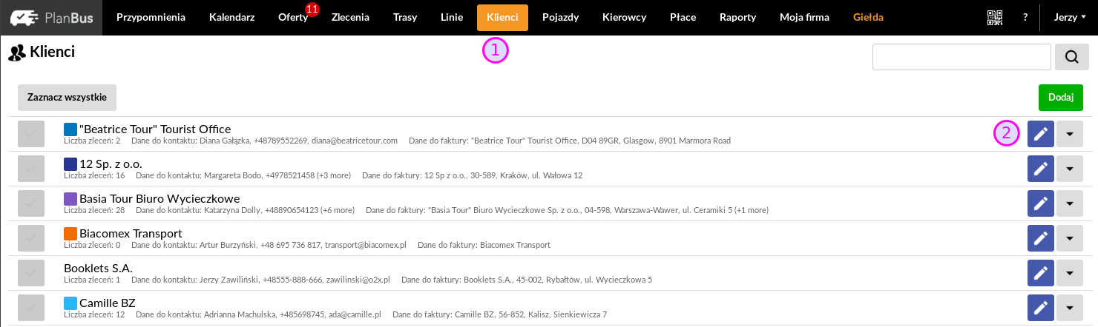Open the QR code icon in top bar
1098x327 pixels.
(995, 17)
